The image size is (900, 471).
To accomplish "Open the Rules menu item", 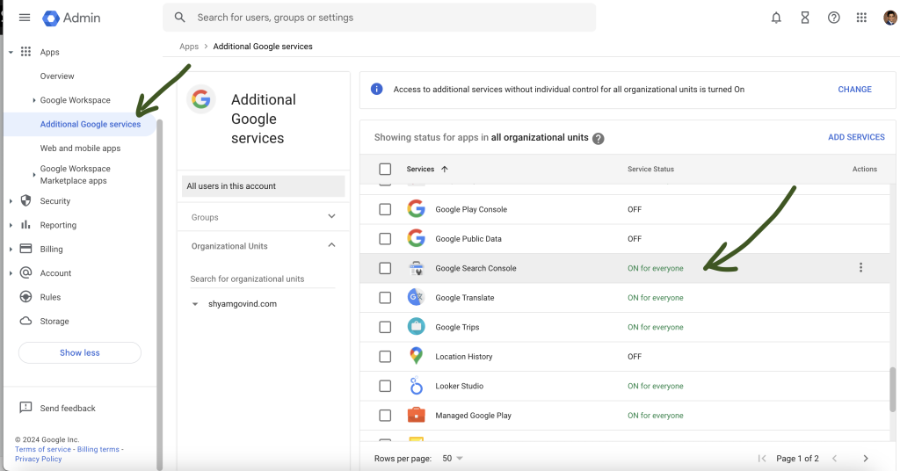I will pyautogui.click(x=50, y=297).
